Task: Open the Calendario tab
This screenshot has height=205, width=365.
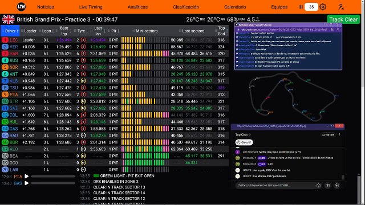Action: 235,7
